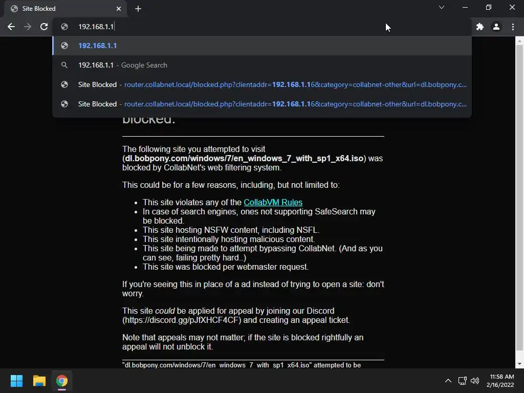Screen dimensions: 524x393
Task: Open the Chrome three-dot menu
Action: click(x=513, y=27)
